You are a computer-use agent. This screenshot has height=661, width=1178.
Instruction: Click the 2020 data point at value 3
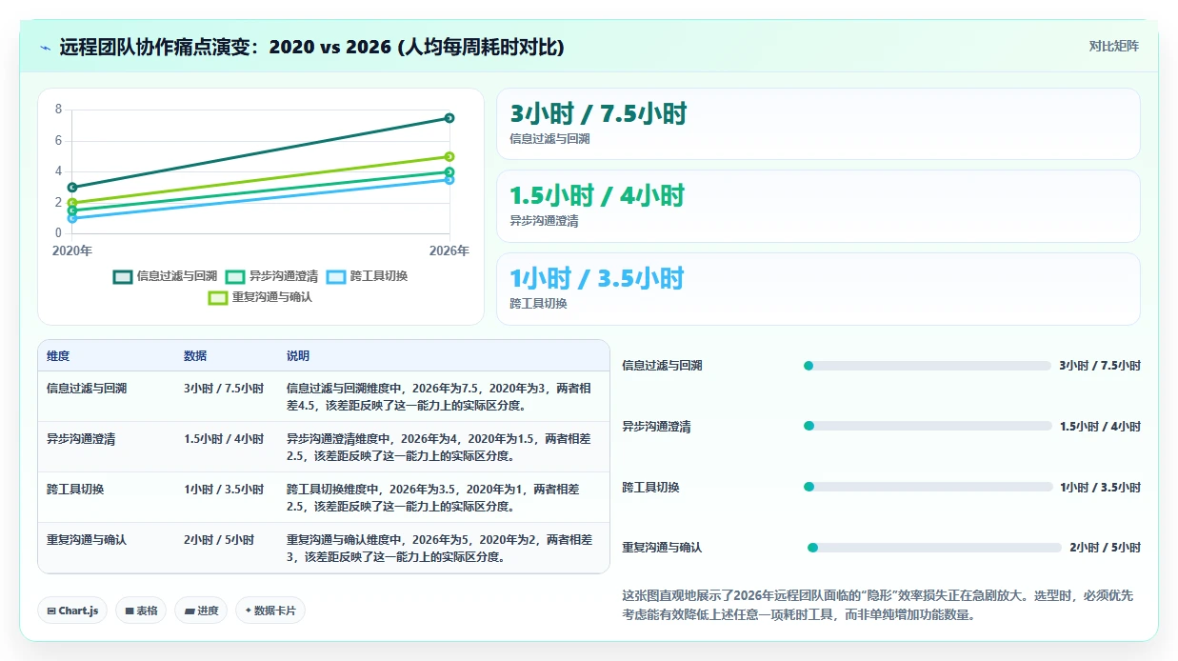[72, 188]
